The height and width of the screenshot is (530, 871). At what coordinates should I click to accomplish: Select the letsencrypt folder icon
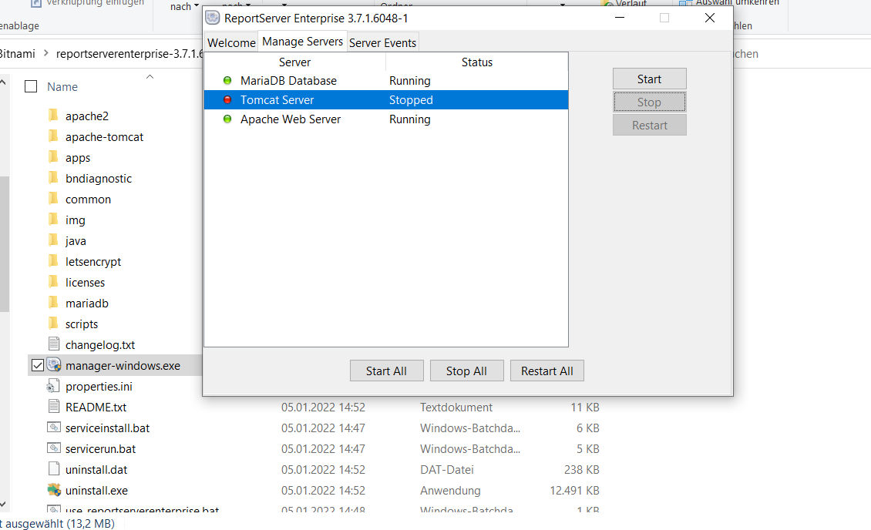pyautogui.click(x=53, y=261)
